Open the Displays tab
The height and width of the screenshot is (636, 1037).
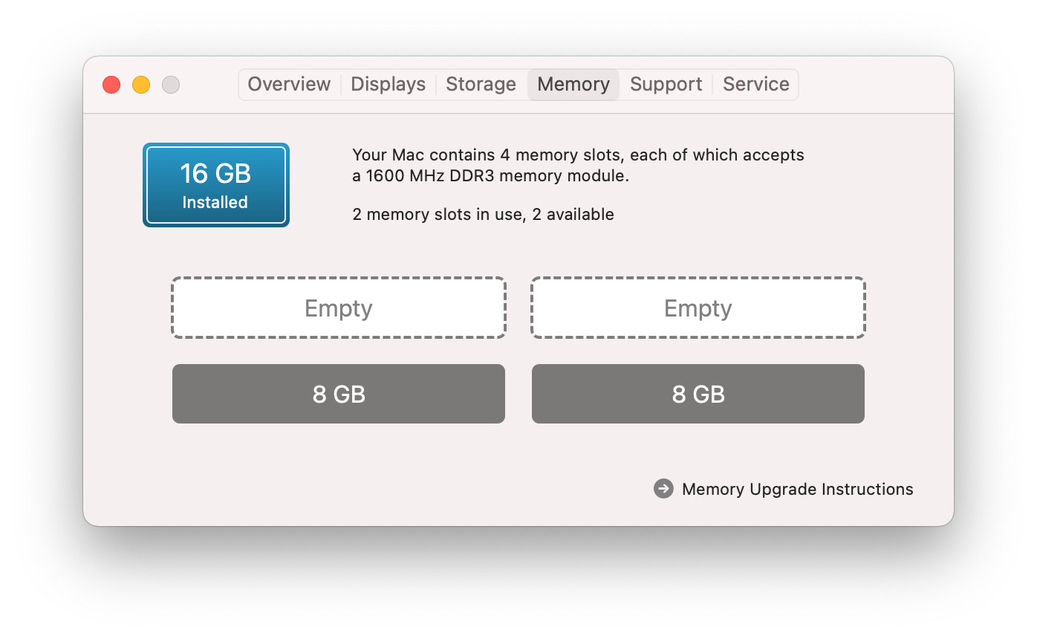click(388, 85)
